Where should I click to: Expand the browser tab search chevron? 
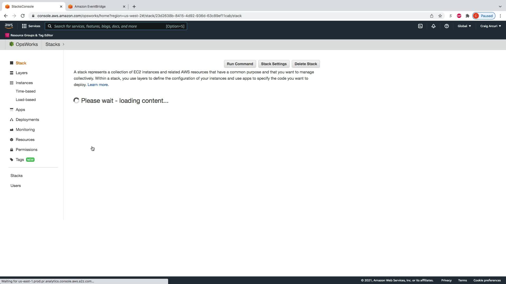tap(500, 6)
